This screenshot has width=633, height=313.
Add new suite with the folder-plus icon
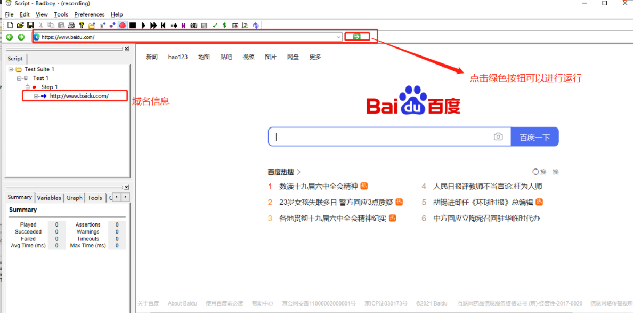(92, 26)
